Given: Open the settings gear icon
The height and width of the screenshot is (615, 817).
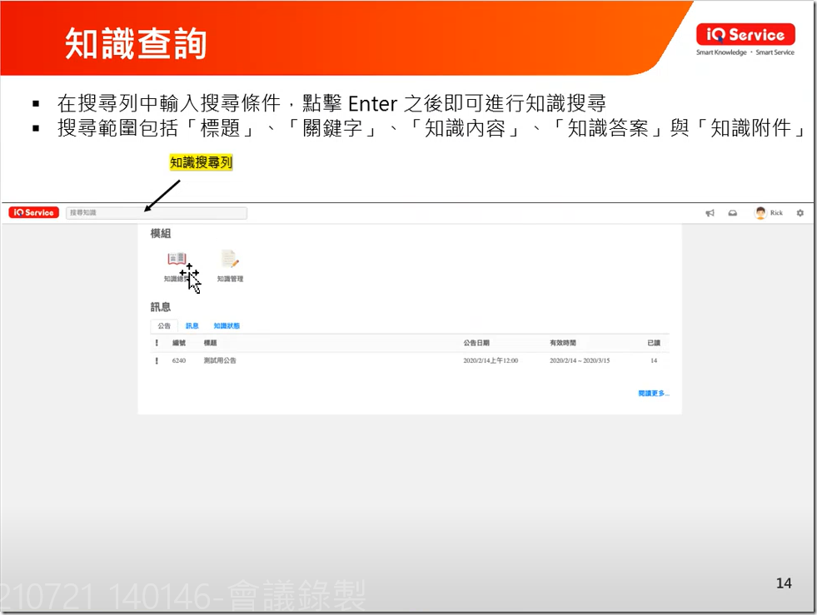Looking at the screenshot, I should [800, 213].
